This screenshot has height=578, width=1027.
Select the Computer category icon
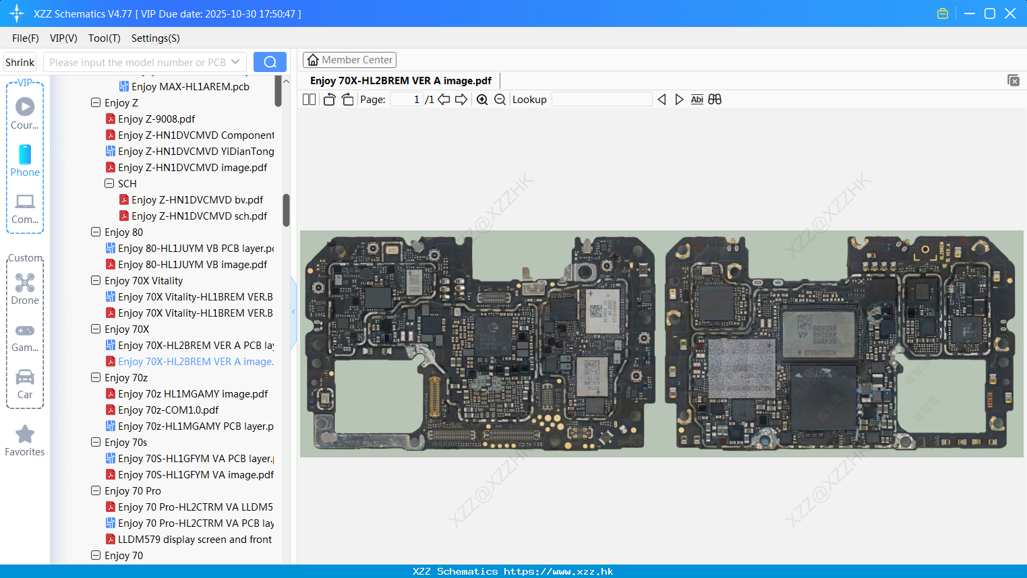(25, 201)
